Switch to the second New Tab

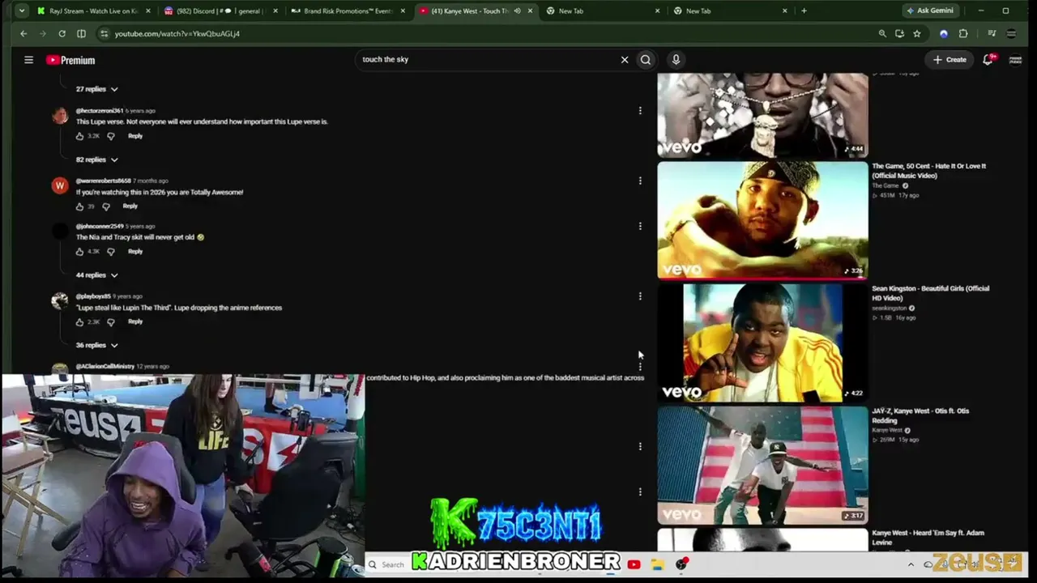[729, 11]
